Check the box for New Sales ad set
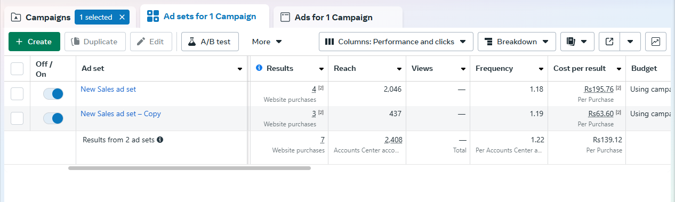675x202 pixels. tap(17, 94)
